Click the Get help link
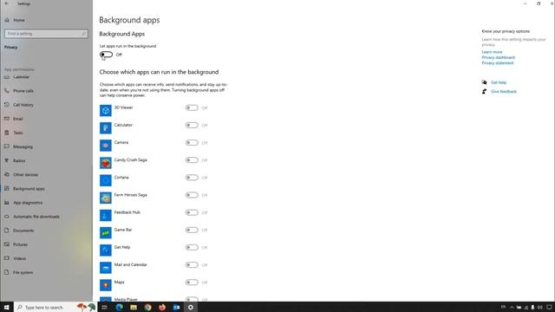Viewport: 555px width, 312px height. [x=499, y=82]
